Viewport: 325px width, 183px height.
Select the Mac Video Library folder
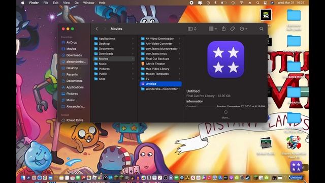pos(160,69)
